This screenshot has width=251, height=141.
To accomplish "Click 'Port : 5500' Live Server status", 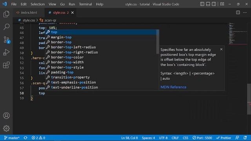I will pyautogui.click(x=202, y=138).
